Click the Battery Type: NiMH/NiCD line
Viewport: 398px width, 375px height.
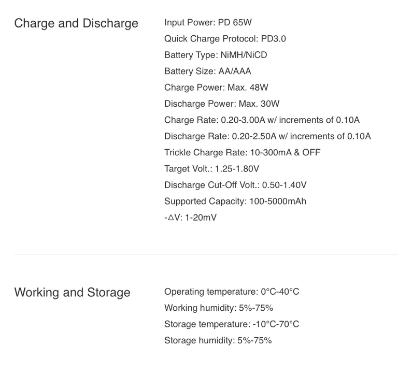point(216,55)
